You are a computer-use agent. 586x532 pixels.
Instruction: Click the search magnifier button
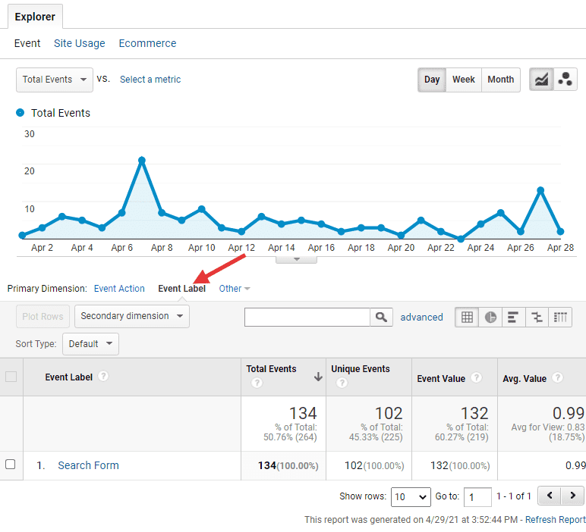click(381, 317)
